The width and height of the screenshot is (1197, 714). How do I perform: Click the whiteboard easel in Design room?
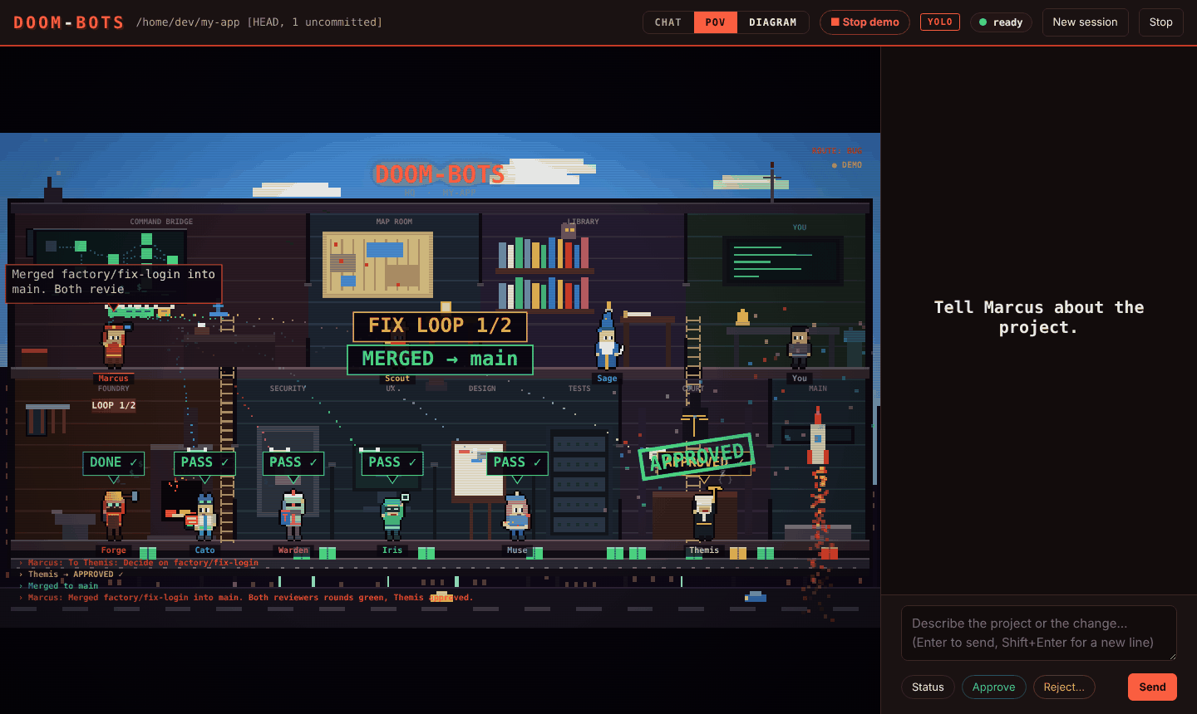[478, 472]
